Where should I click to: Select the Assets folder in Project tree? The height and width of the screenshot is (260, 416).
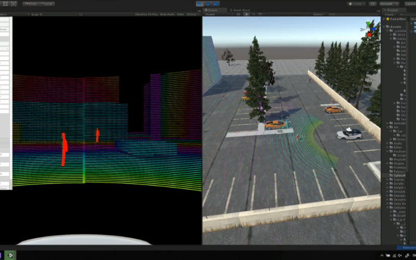(x=396, y=26)
